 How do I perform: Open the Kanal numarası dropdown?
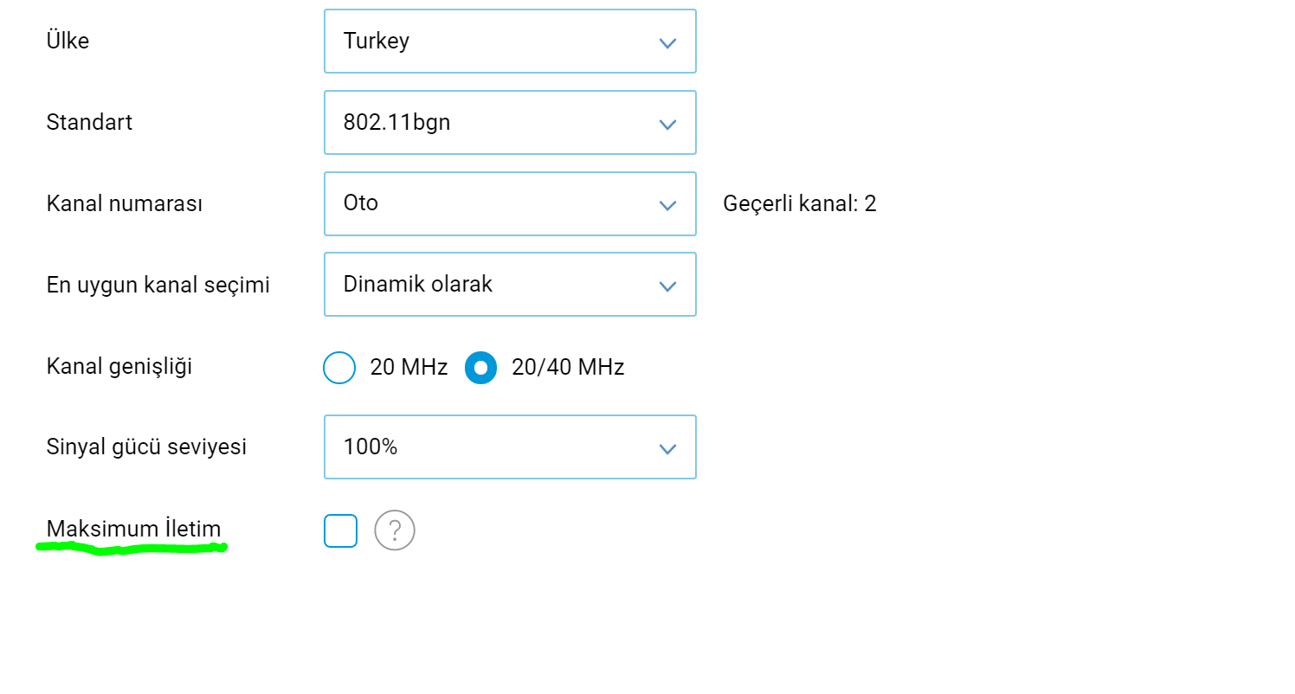point(510,203)
